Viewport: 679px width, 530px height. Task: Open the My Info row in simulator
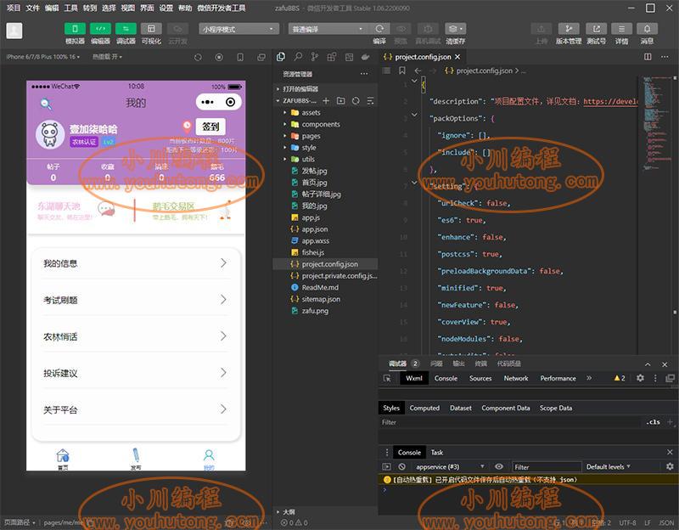point(136,263)
